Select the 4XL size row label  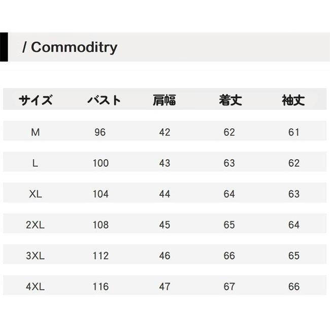pos(35,287)
